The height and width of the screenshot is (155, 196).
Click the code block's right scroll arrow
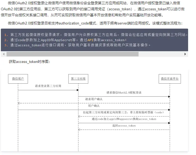(185, 54)
